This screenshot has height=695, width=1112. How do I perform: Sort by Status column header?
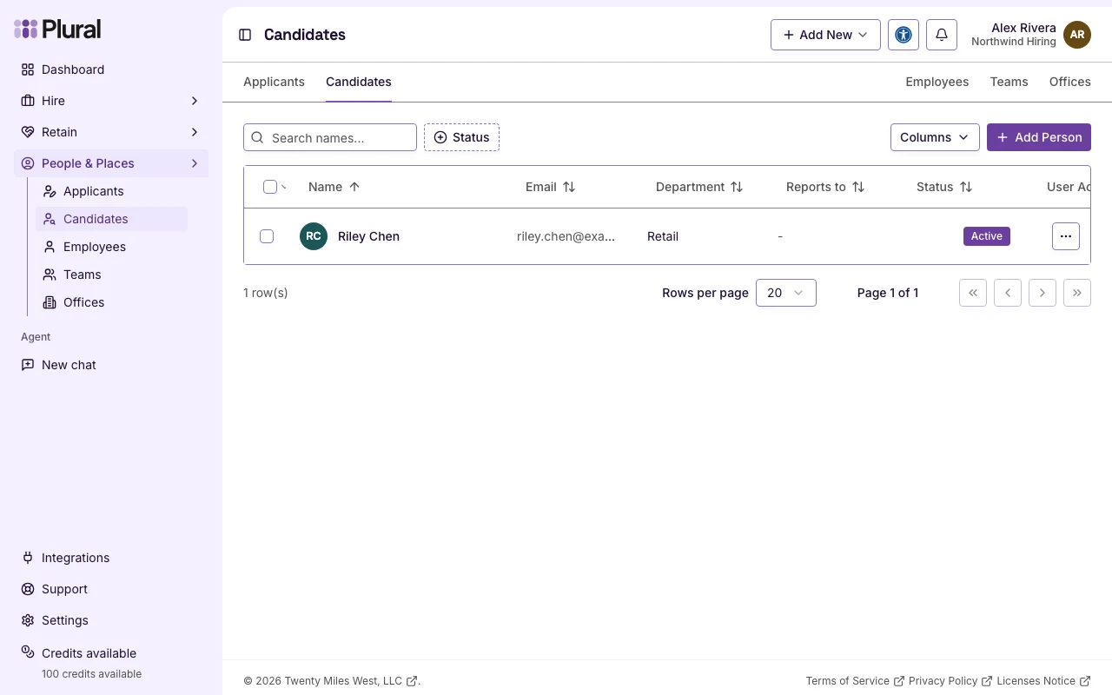click(944, 187)
